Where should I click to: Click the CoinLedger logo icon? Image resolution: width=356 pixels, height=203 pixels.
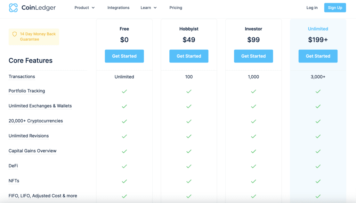pos(13,8)
